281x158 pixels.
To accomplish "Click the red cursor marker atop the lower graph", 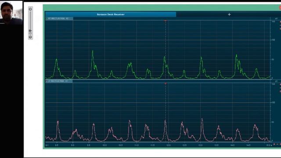I will pos(166,84).
